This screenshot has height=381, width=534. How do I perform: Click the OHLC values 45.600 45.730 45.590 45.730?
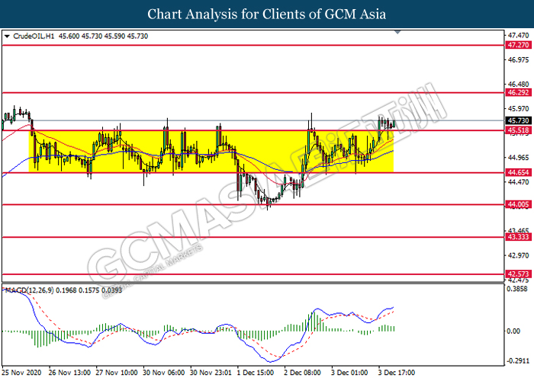click(103, 36)
